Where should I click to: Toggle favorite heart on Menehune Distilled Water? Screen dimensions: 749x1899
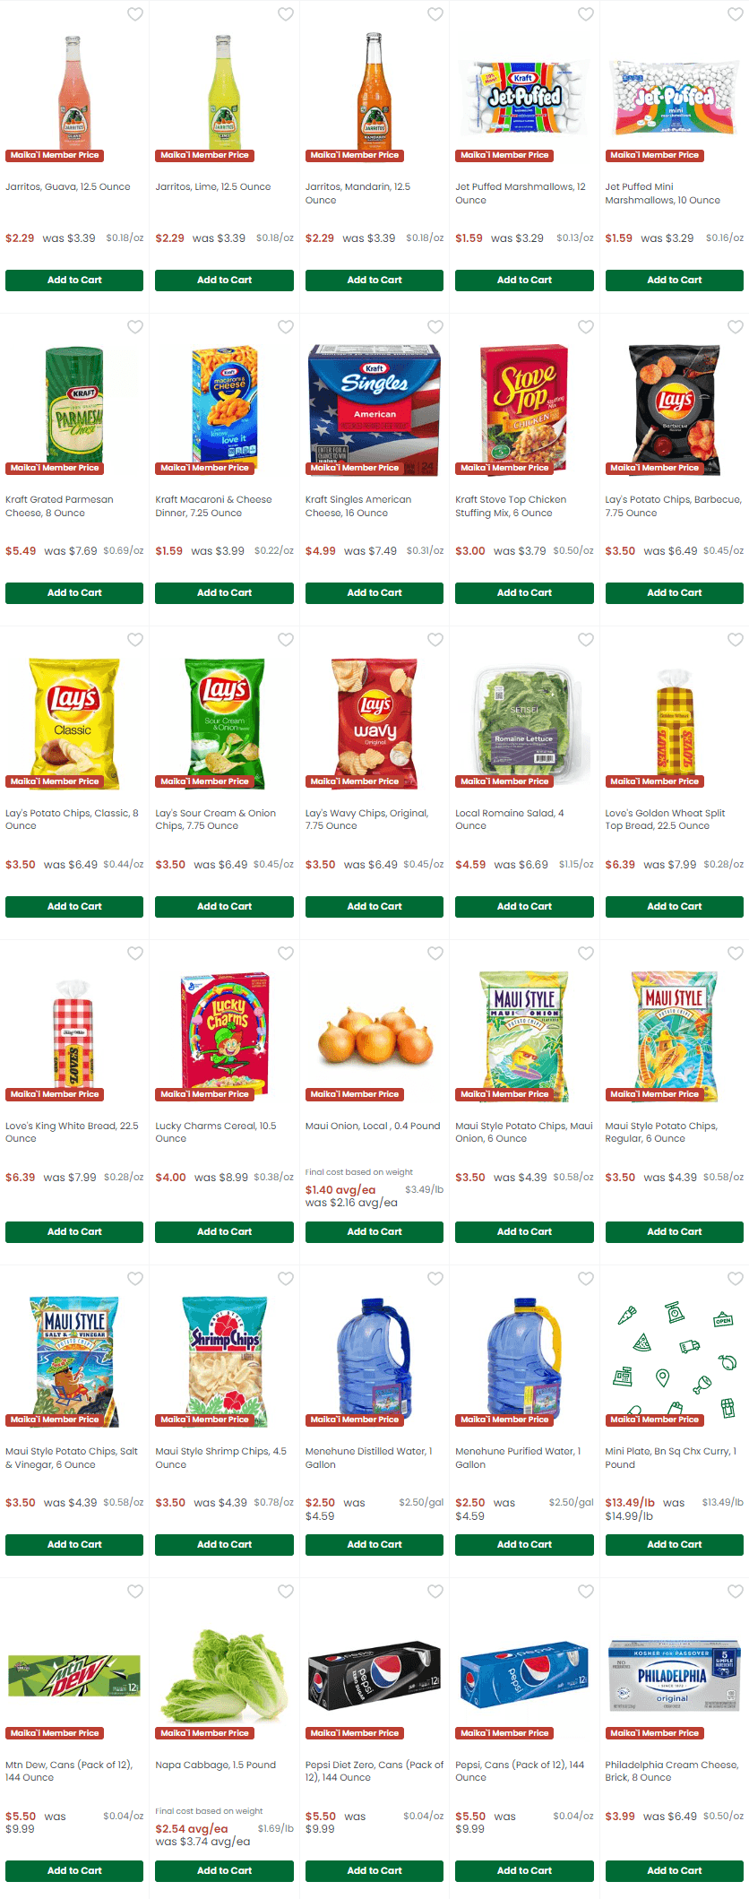click(x=435, y=1279)
